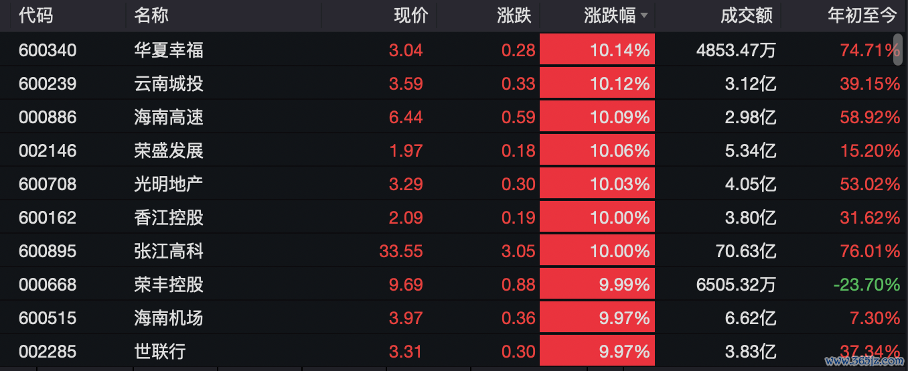Sort by 涨跌幅 column header

[609, 15]
